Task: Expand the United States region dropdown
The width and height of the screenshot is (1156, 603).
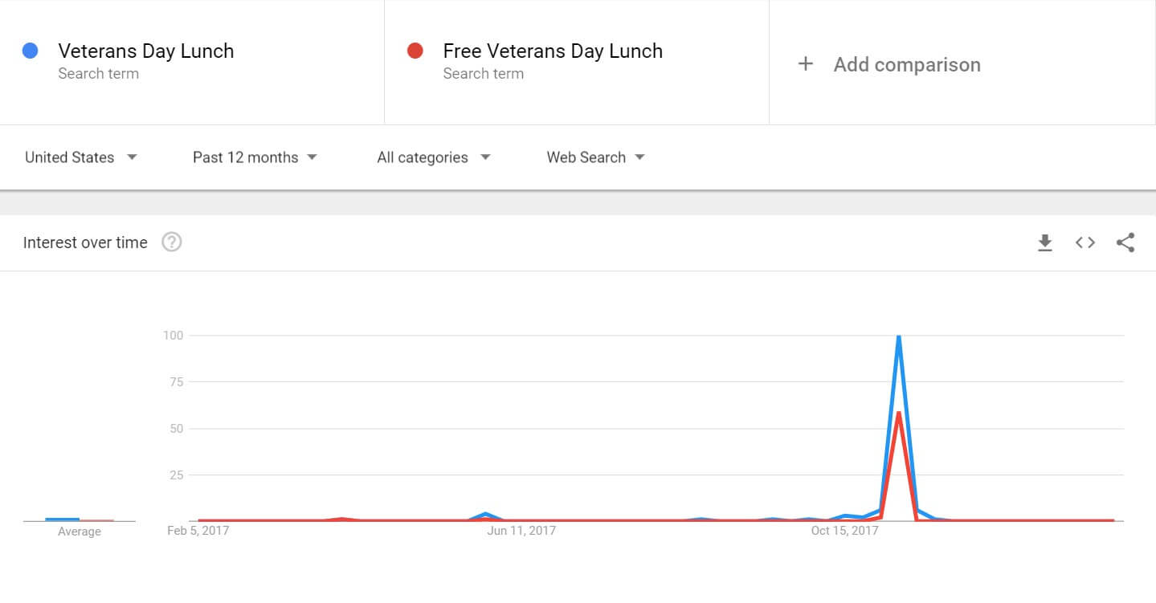Action: click(x=81, y=157)
